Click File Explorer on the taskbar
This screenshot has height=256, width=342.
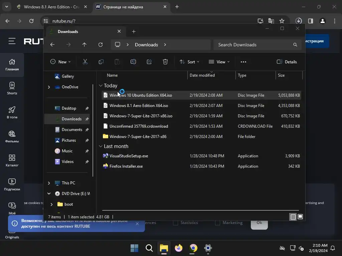pos(164,248)
